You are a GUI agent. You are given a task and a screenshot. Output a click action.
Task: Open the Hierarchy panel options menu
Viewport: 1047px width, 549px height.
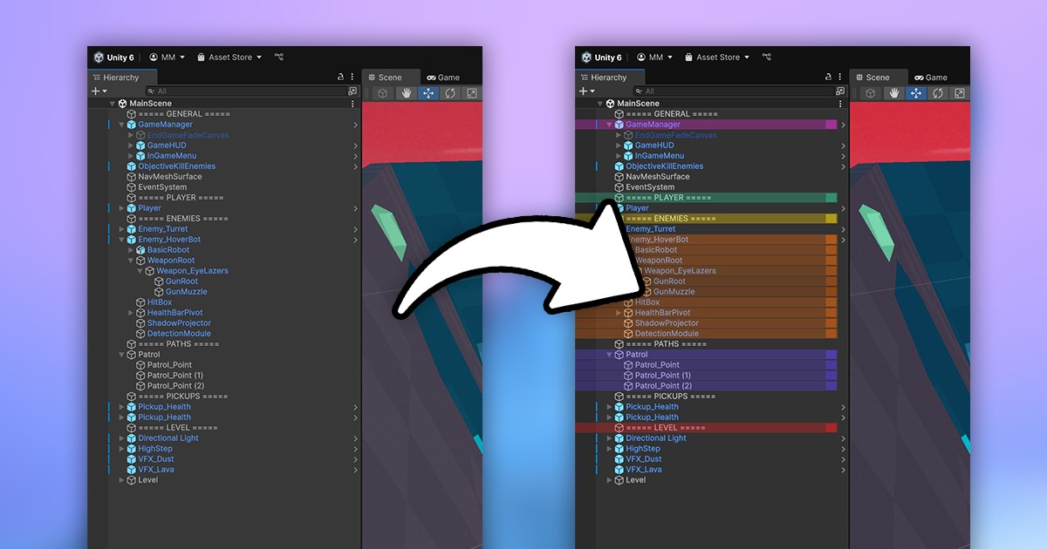pyautogui.click(x=352, y=77)
